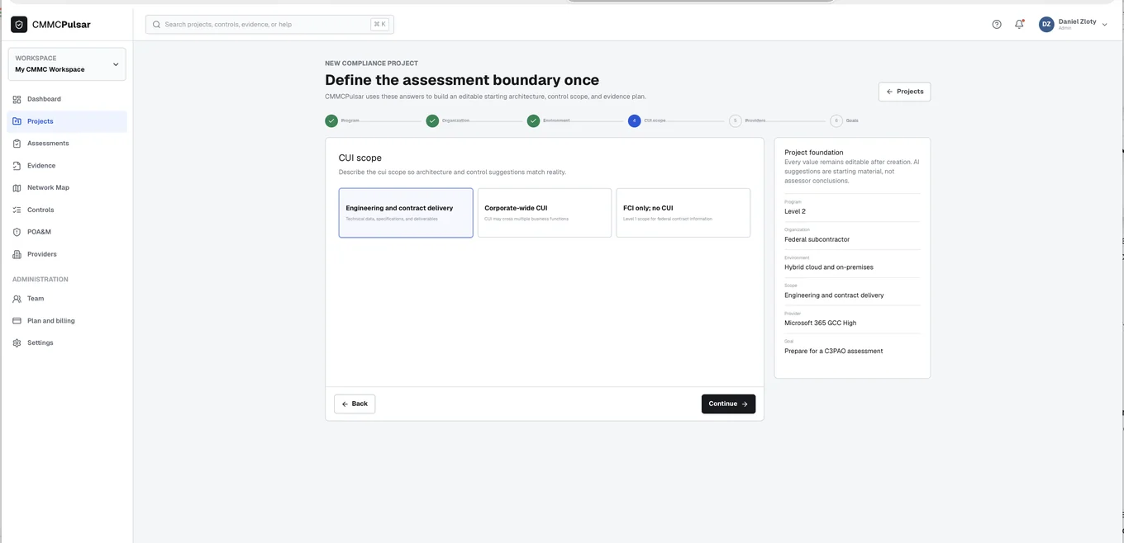Click the Providers server icon
Viewport: 1124px width, 543px height.
[17, 254]
